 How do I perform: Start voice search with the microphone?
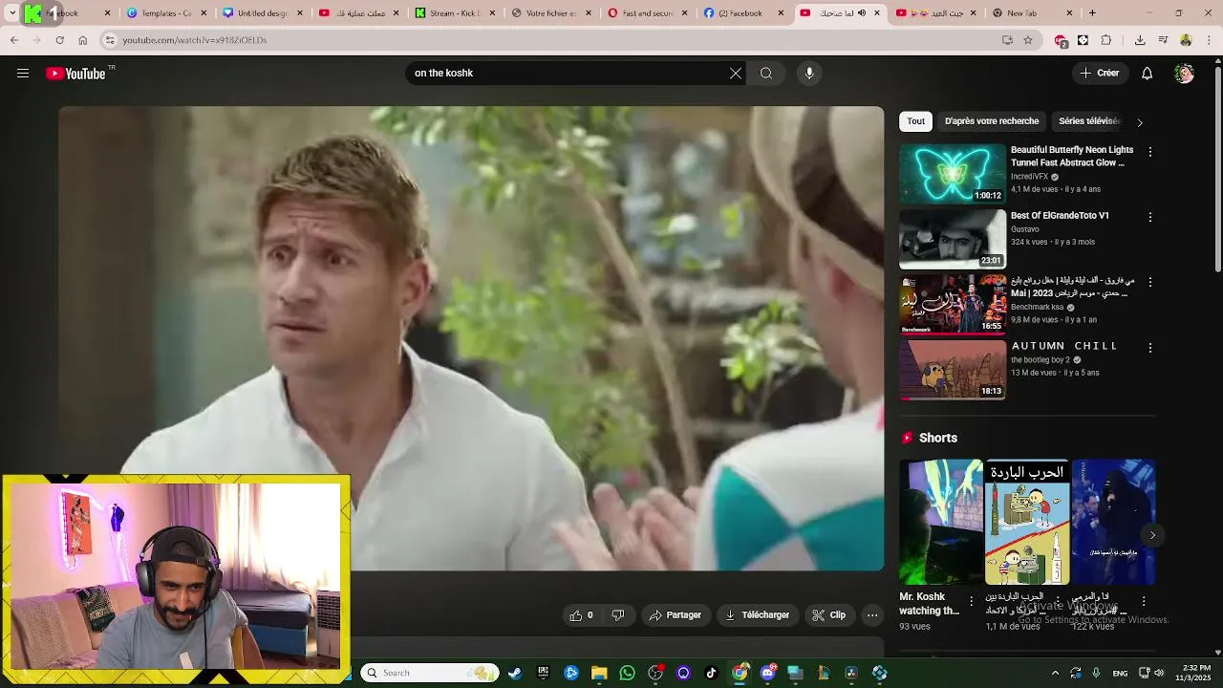[x=809, y=74]
